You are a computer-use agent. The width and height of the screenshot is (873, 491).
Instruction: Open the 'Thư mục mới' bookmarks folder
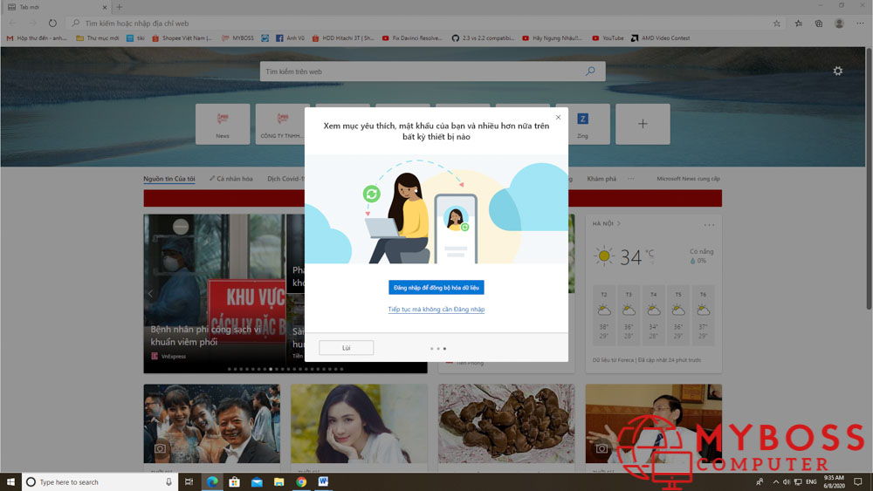(97, 38)
